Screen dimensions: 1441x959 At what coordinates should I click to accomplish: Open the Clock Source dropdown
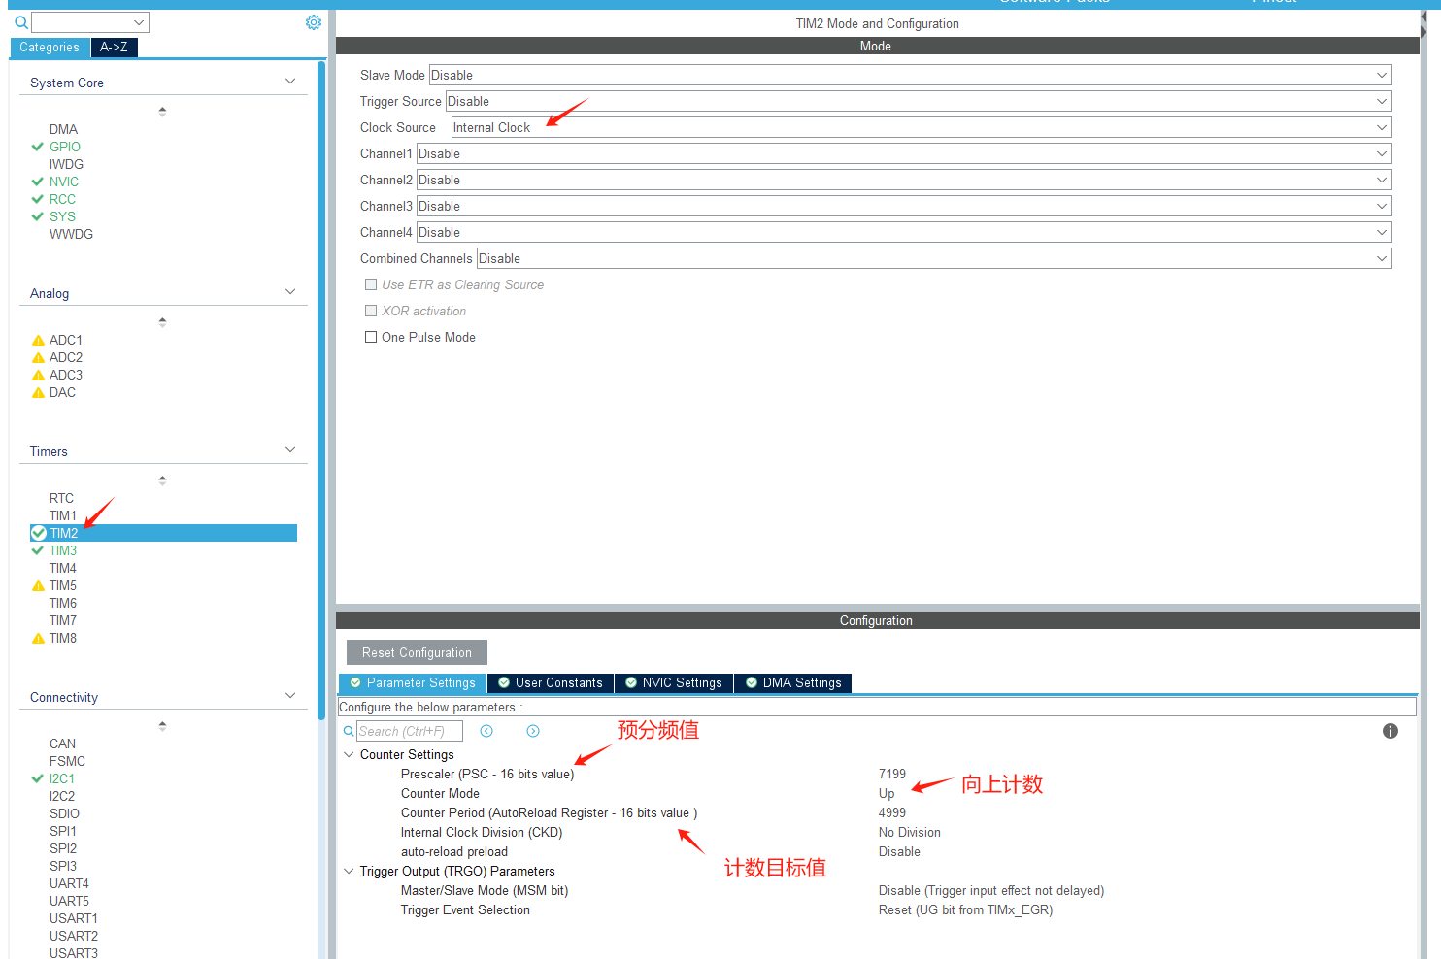coord(921,127)
